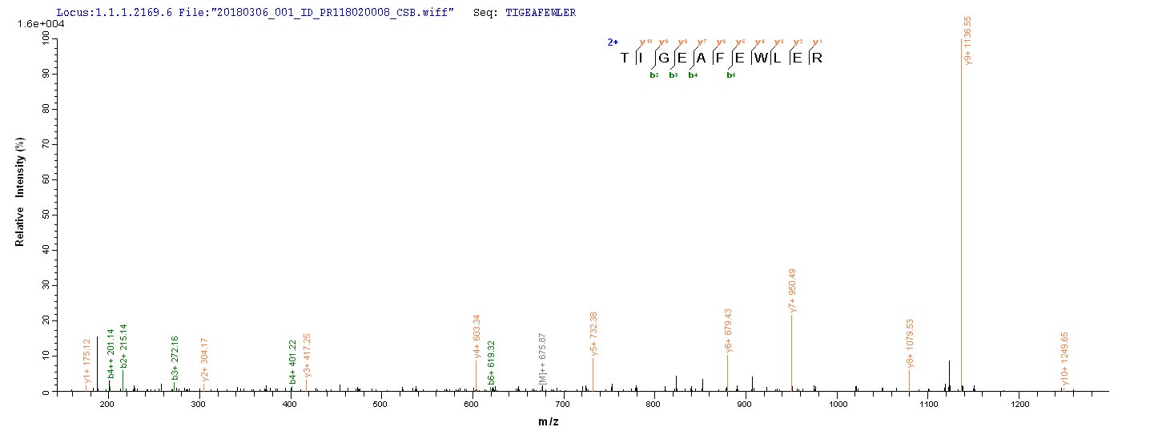Viewport: 1150px width, 439px height.
Task: Select the y10 fragment marker above sequence
Action: coord(642,42)
